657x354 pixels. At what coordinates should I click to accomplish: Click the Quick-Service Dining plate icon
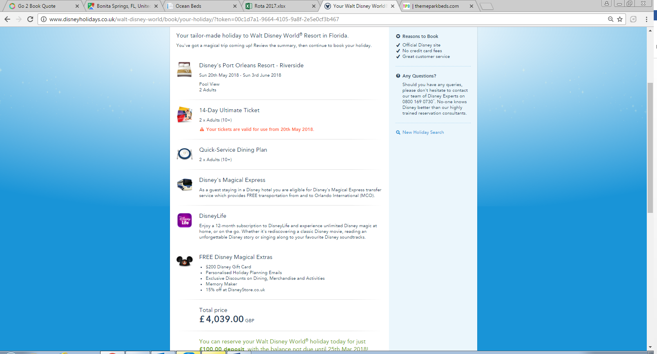pyautogui.click(x=184, y=154)
